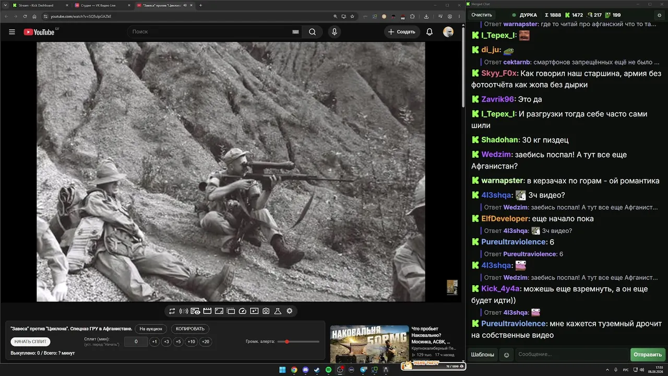Mute the YouTube tab via speaker icon
Viewport: 668px width, 376px height.
coord(185,5)
